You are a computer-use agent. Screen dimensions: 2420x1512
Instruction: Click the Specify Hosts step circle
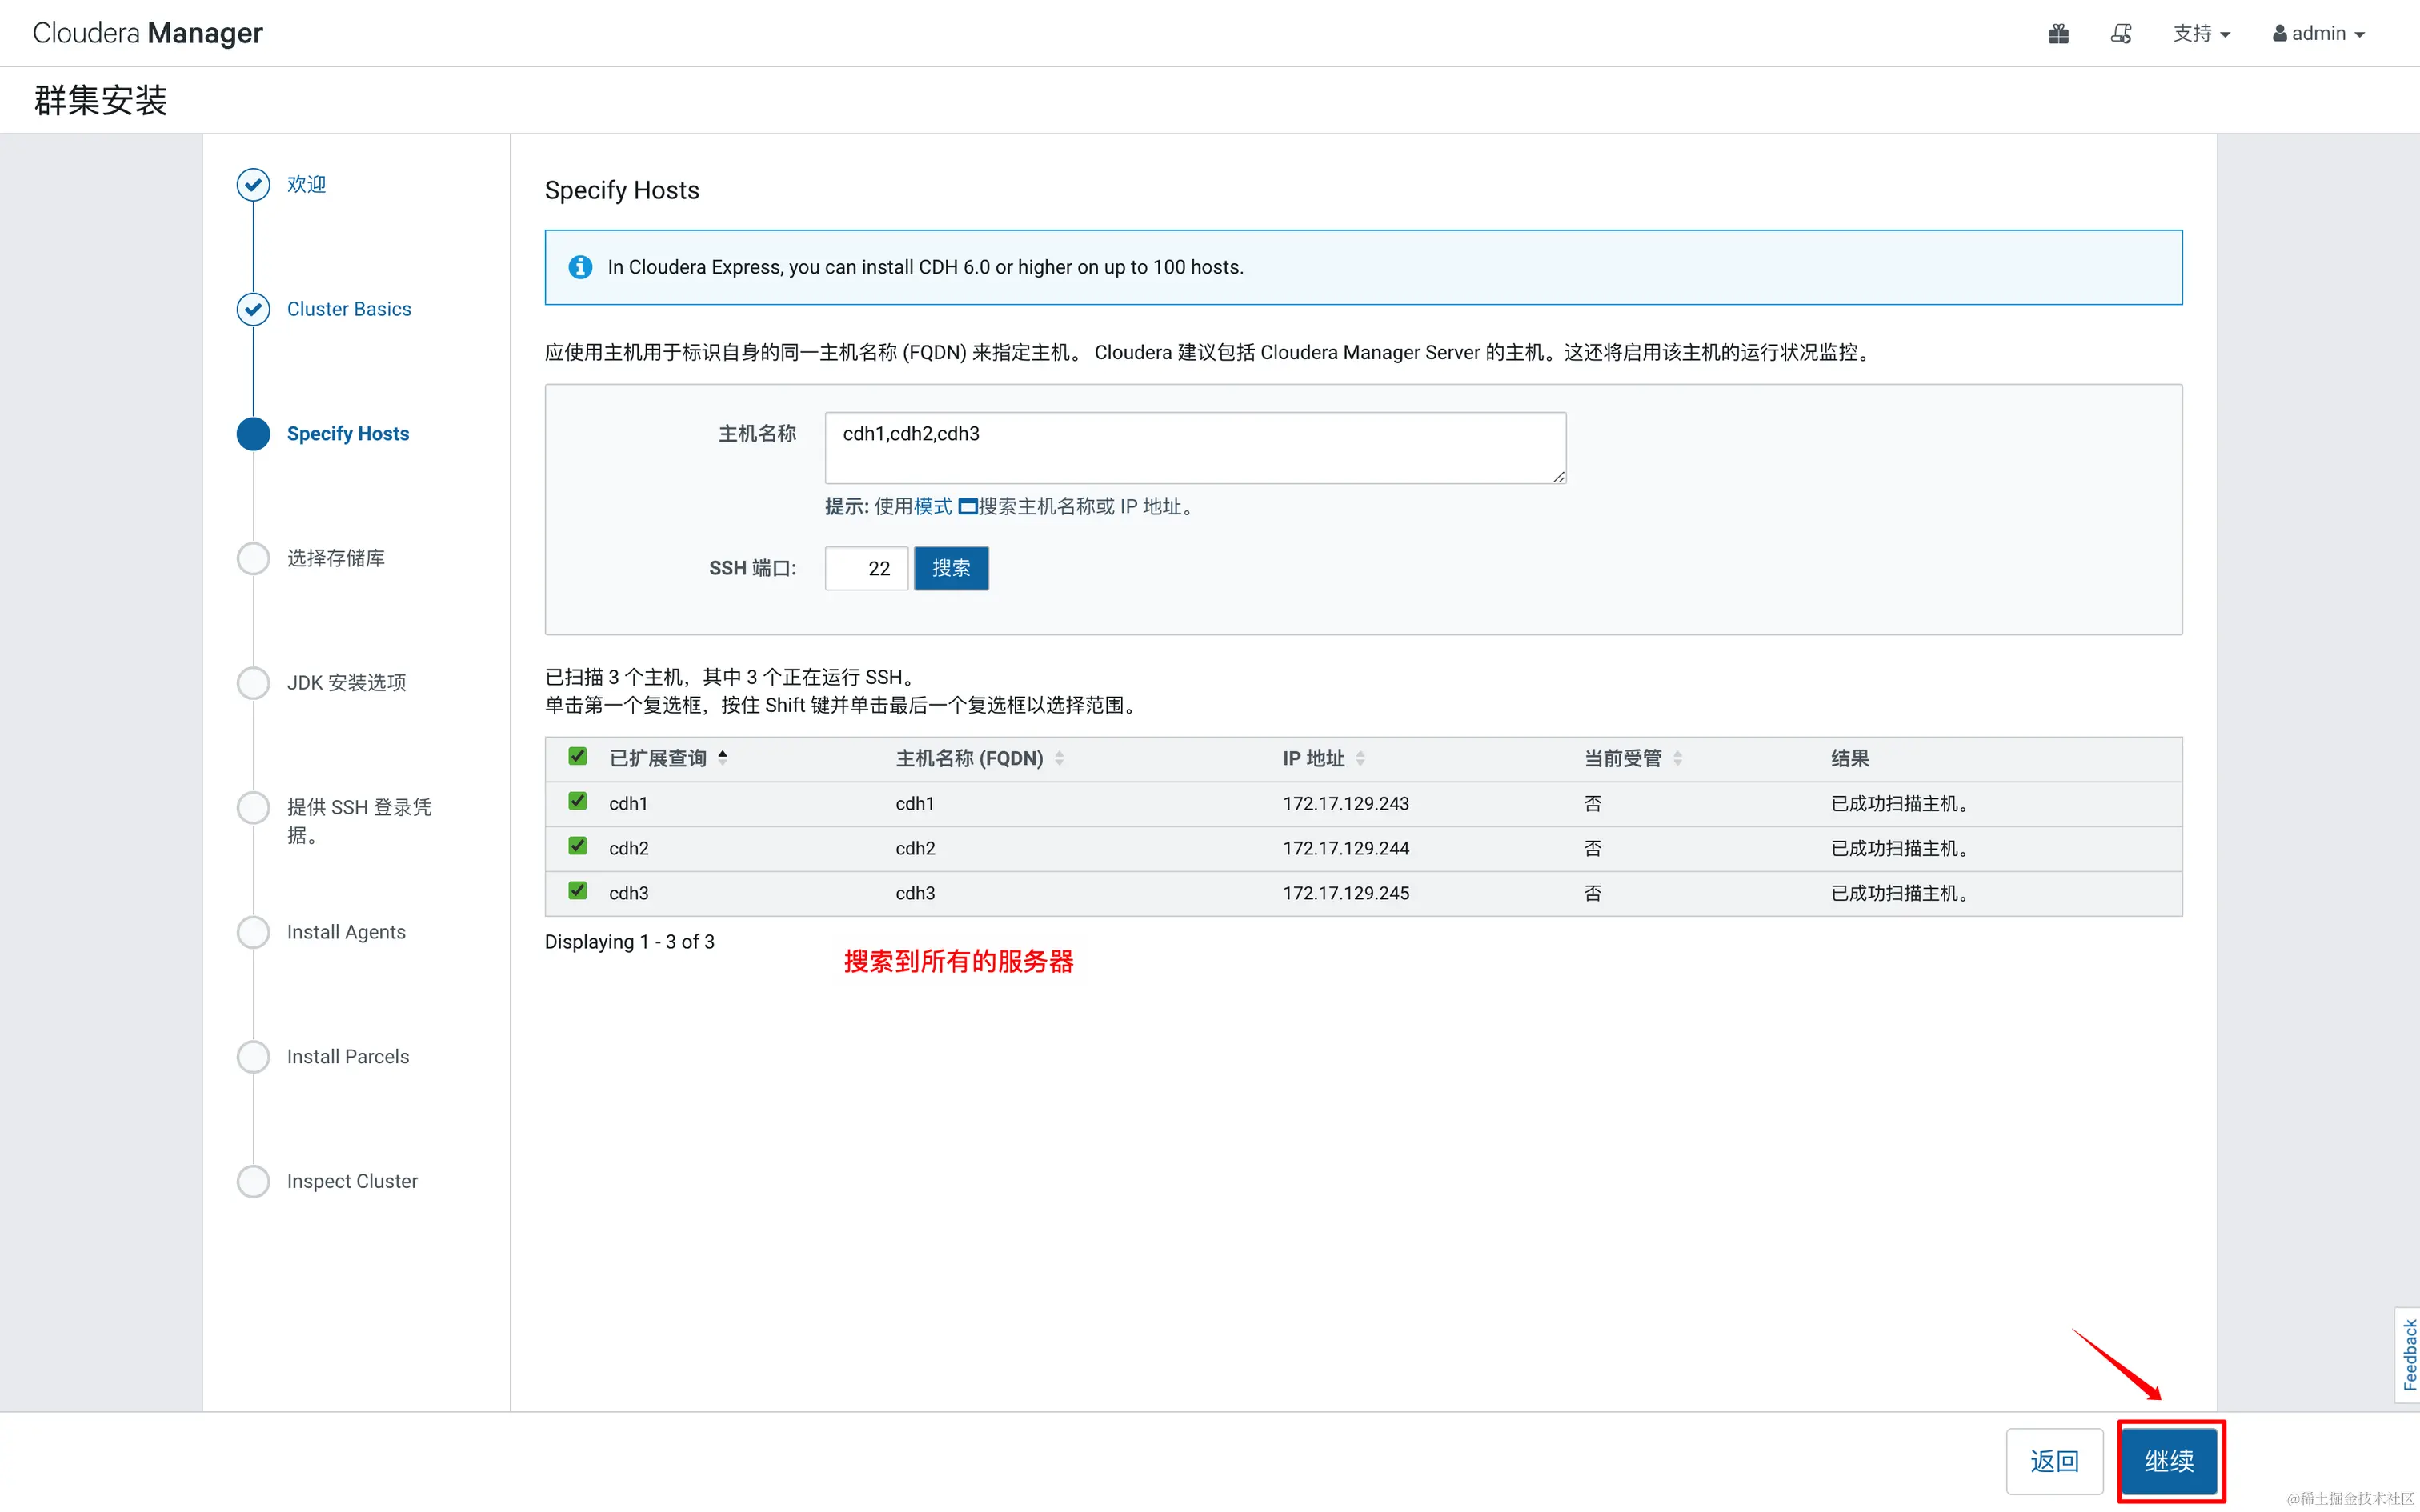(253, 434)
